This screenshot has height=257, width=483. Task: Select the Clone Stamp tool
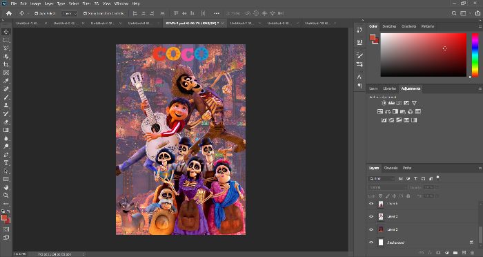pyautogui.click(x=6, y=105)
